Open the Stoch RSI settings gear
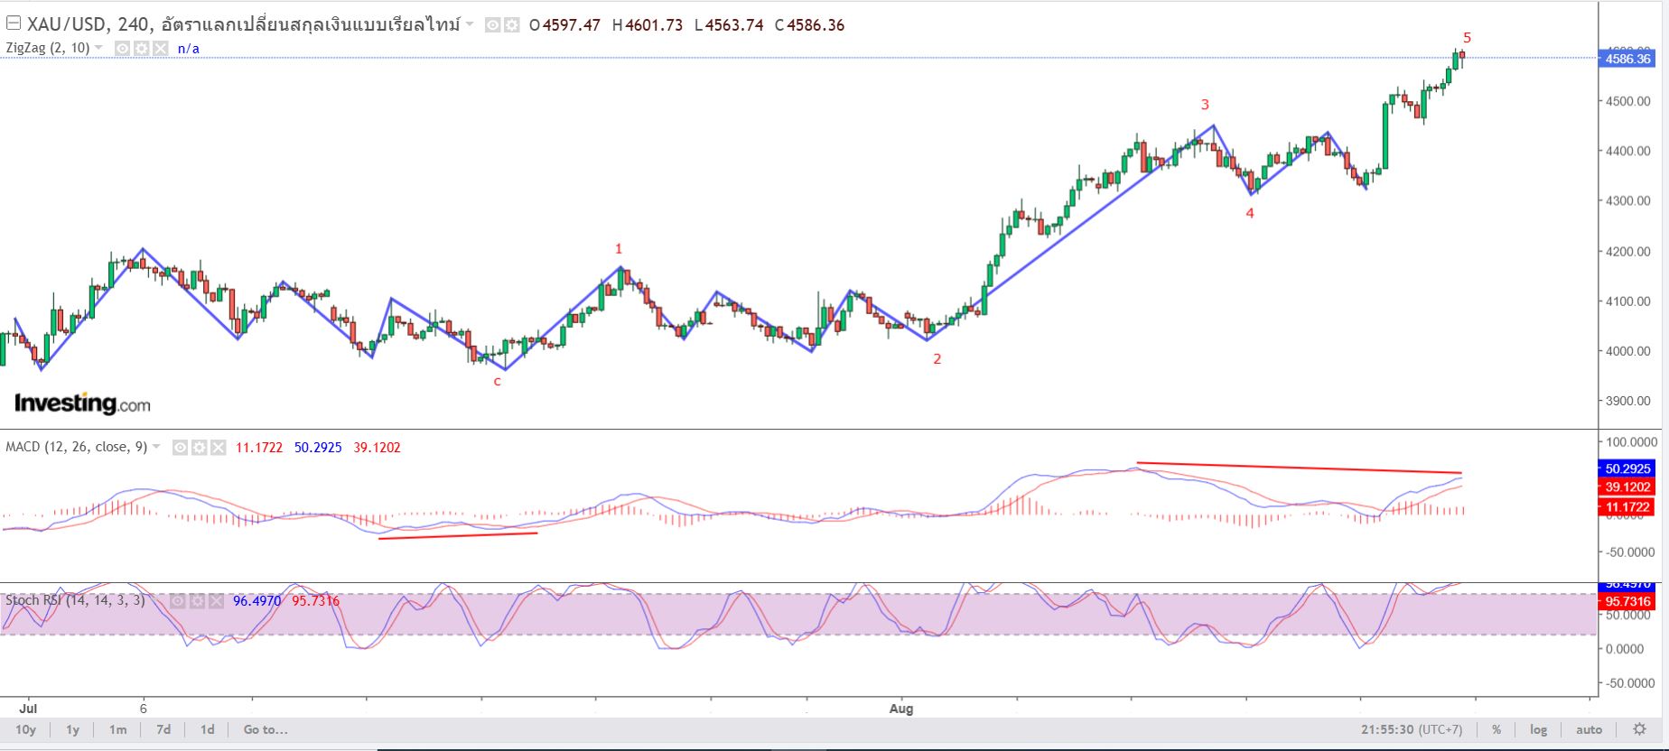Image resolution: width=1669 pixels, height=751 pixels. [x=198, y=600]
